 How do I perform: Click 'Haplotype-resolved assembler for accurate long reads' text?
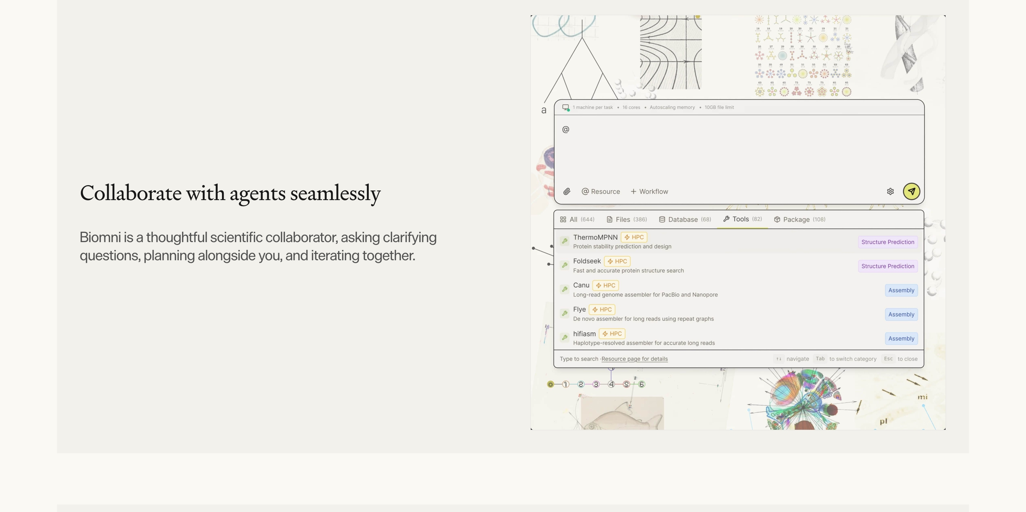[x=644, y=343]
